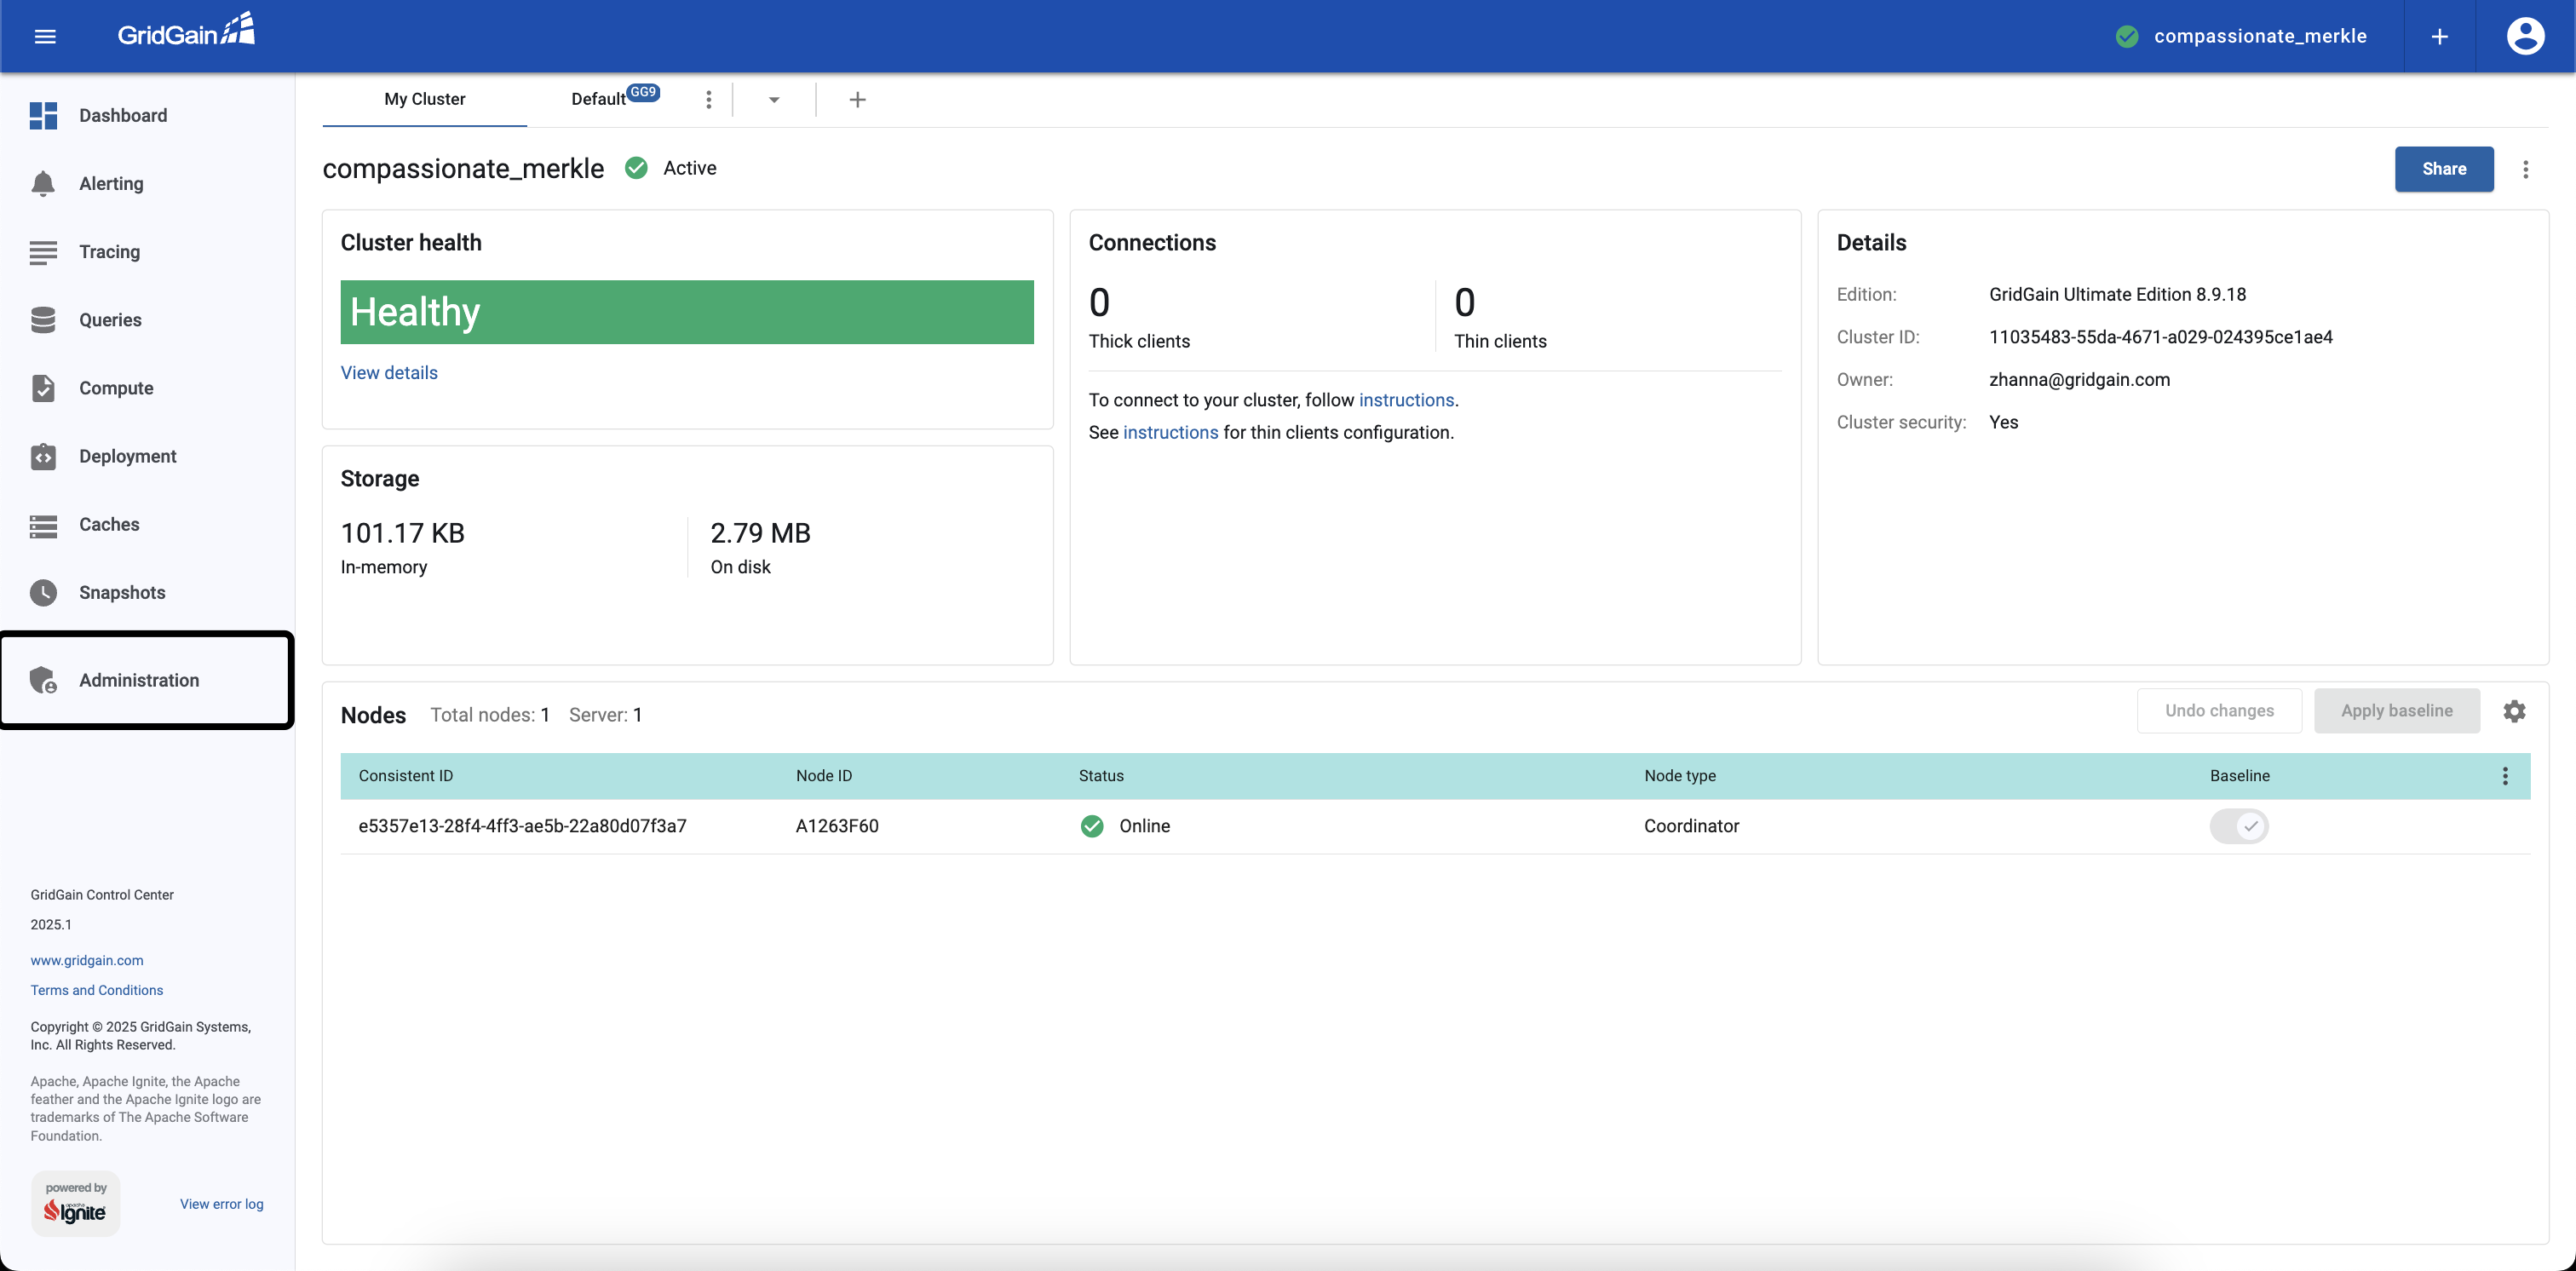This screenshot has height=1271, width=2576.
Task: Click the GridGain logo
Action: [x=186, y=31]
